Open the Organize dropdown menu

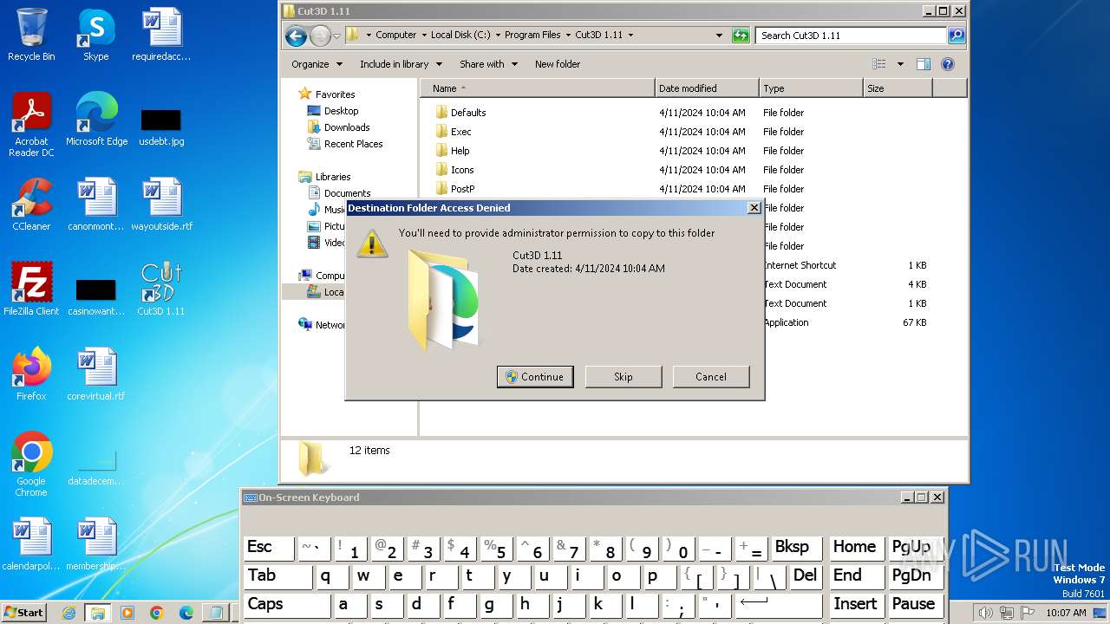point(317,64)
